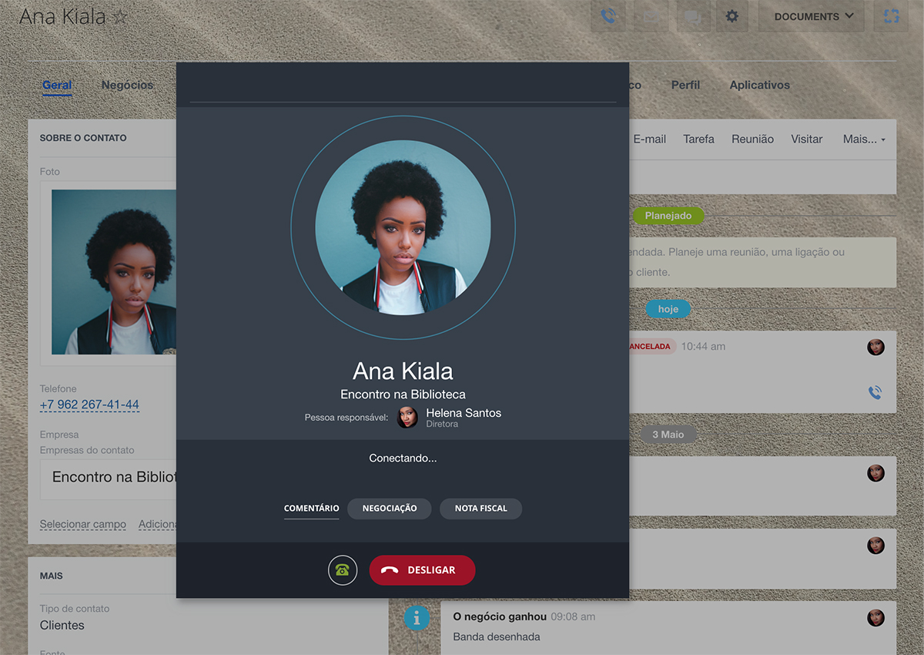Select the Perfil tab
The height and width of the screenshot is (655, 924).
tap(685, 86)
